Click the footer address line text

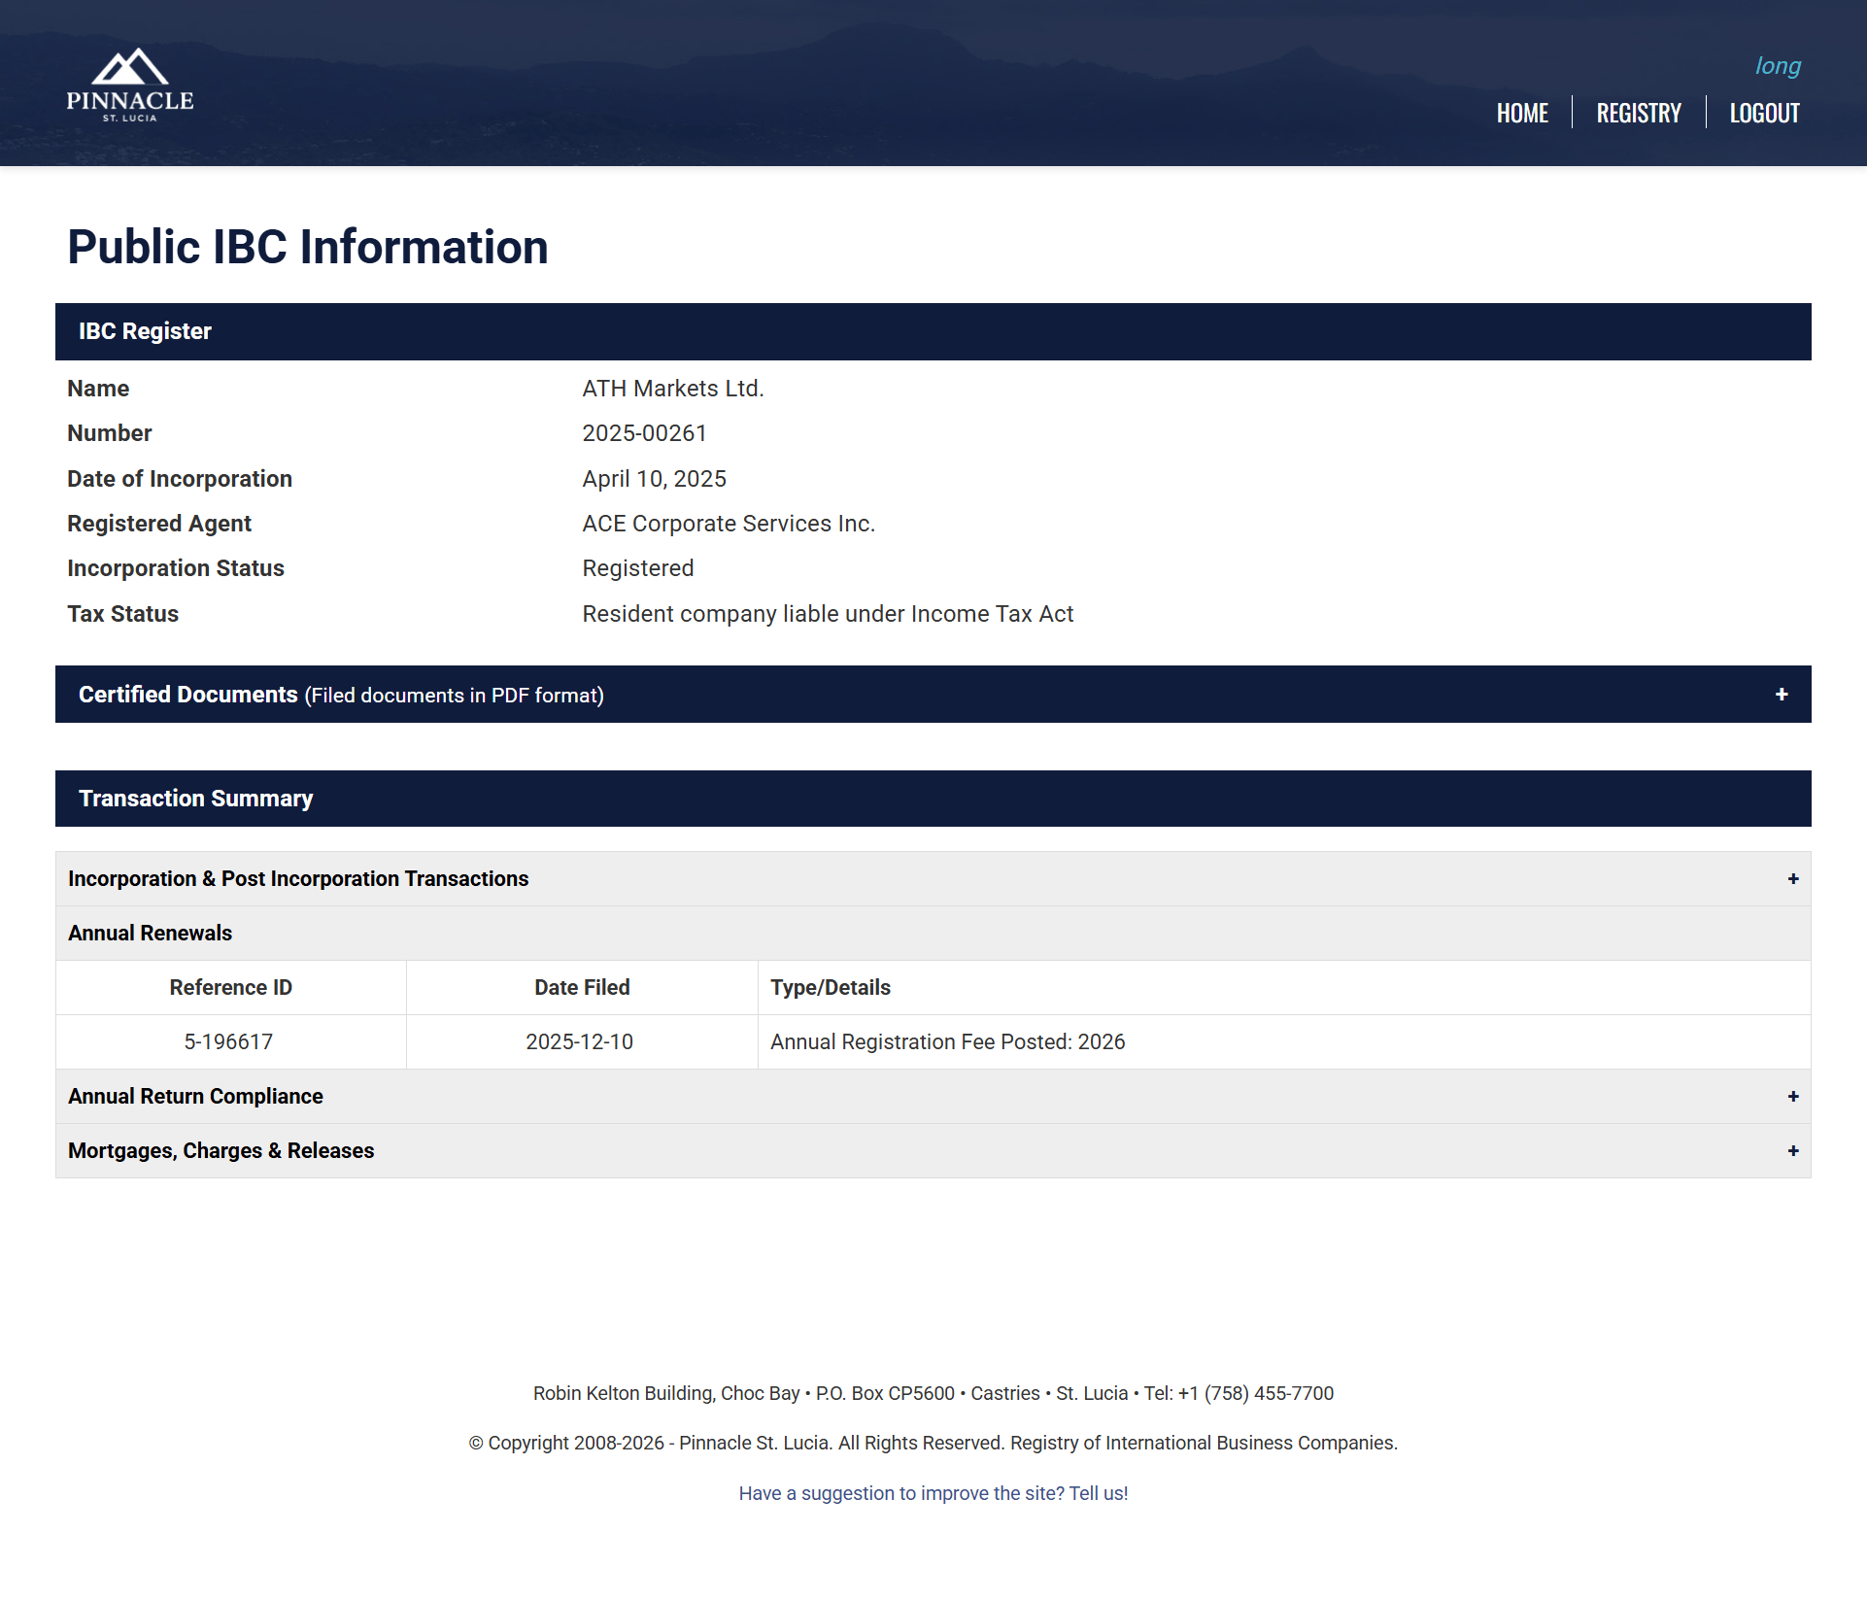933,1393
